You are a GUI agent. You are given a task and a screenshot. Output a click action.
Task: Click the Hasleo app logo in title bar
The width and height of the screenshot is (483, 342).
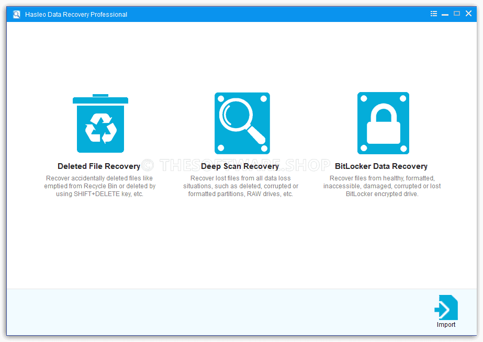17,14
